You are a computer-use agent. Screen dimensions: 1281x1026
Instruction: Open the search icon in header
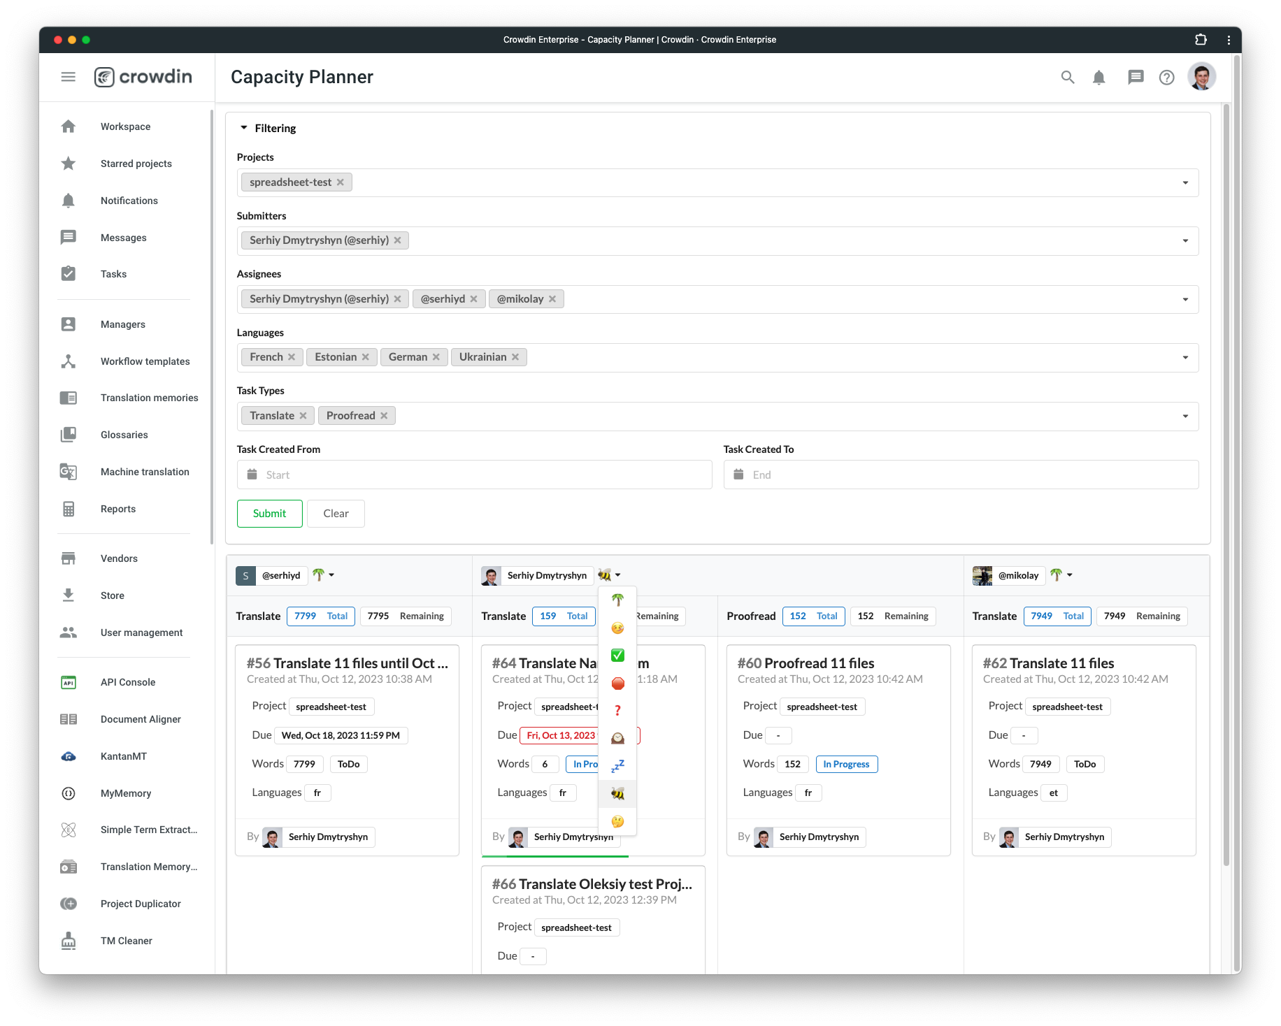1068,77
